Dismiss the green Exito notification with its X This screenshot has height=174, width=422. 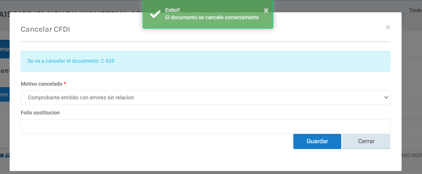(x=266, y=10)
